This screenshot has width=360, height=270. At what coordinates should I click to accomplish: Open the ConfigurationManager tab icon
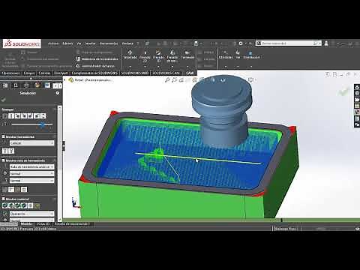[x=26, y=85]
